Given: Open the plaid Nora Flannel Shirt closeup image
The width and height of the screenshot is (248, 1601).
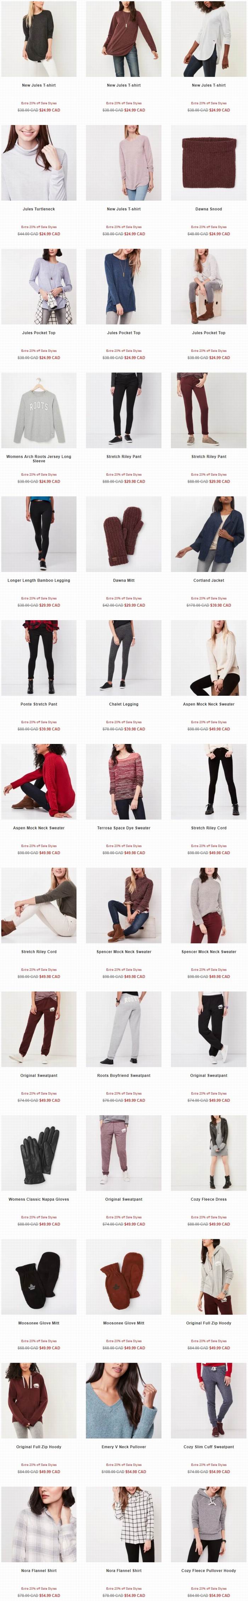Looking at the screenshot, I should click(39, 1523).
